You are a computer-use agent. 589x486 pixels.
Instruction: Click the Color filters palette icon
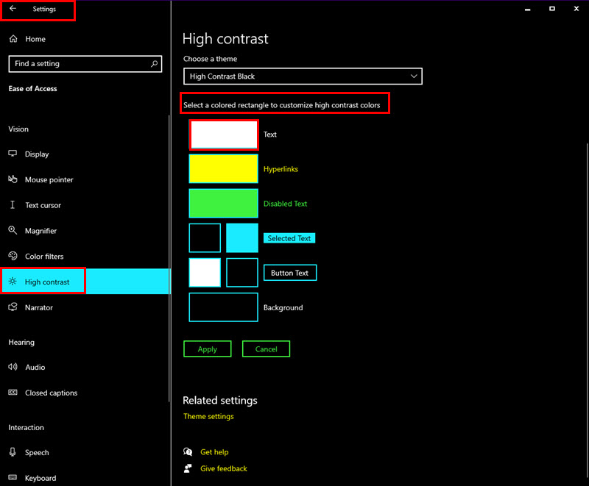pos(13,256)
